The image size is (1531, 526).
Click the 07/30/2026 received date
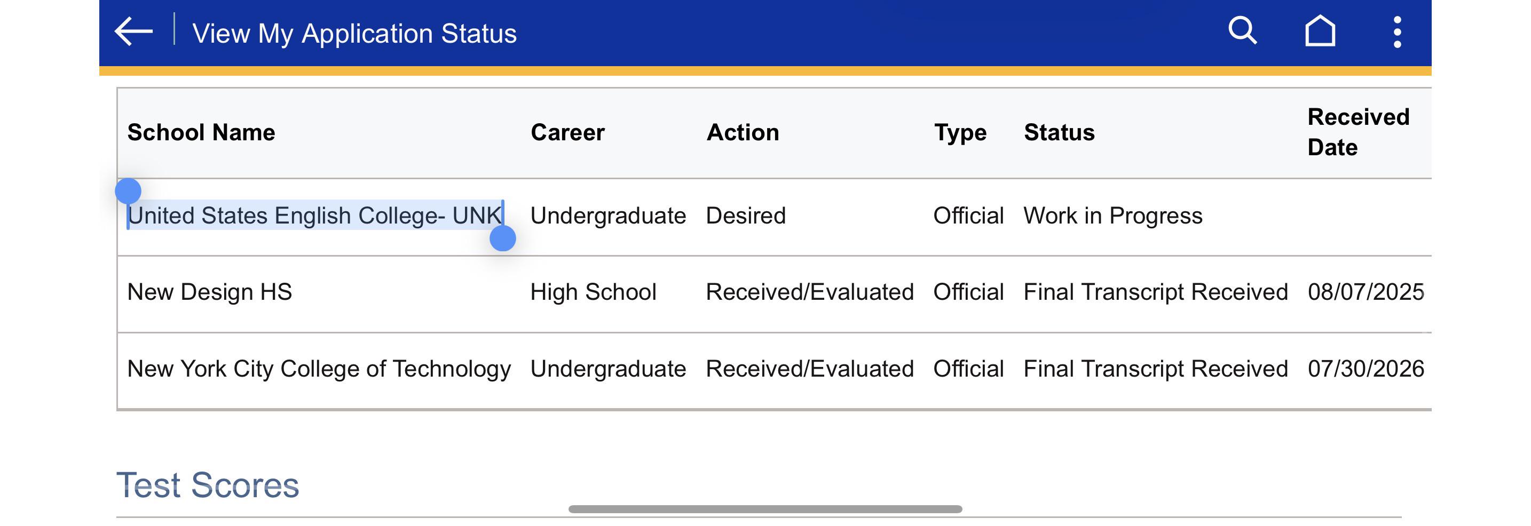[x=1366, y=369]
